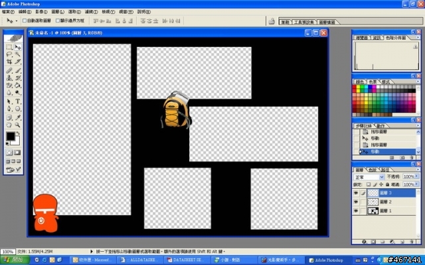Select the Shape tool
The image size is (425, 265).
click(x=18, y=109)
